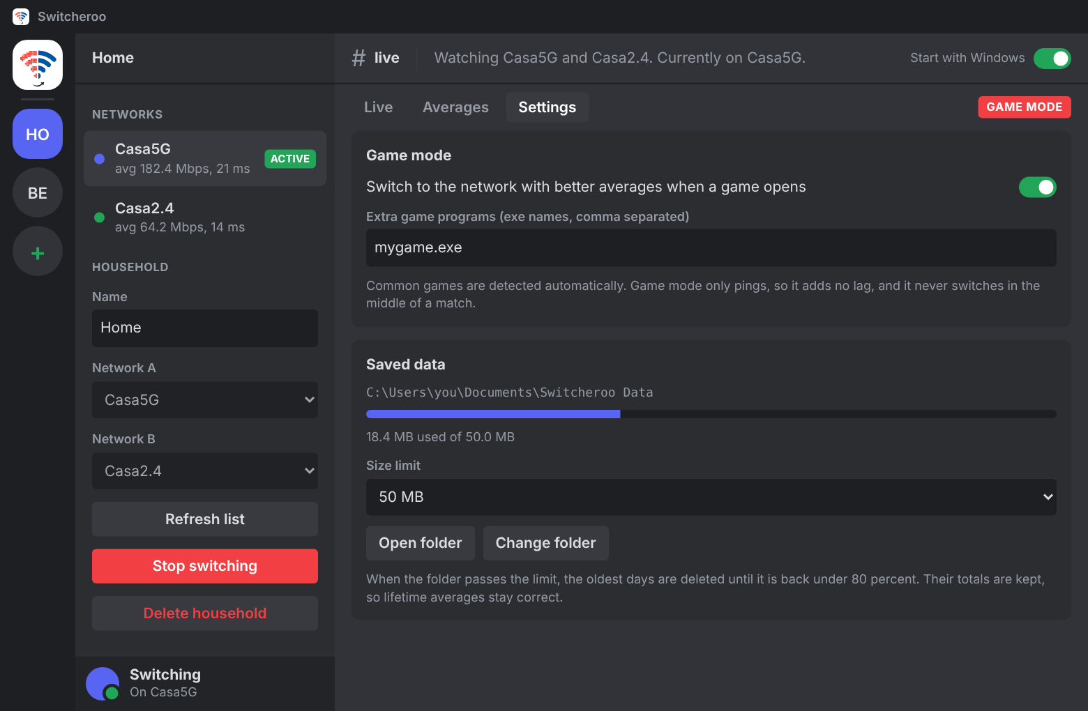Select the Casa2.4 network entry

(205, 217)
